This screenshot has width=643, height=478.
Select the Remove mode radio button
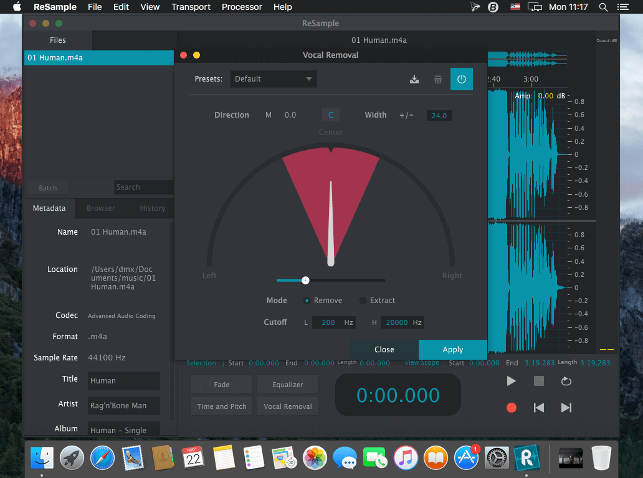tap(307, 301)
